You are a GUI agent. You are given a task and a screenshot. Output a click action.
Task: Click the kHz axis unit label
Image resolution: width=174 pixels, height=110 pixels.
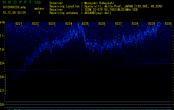coord(3,22)
